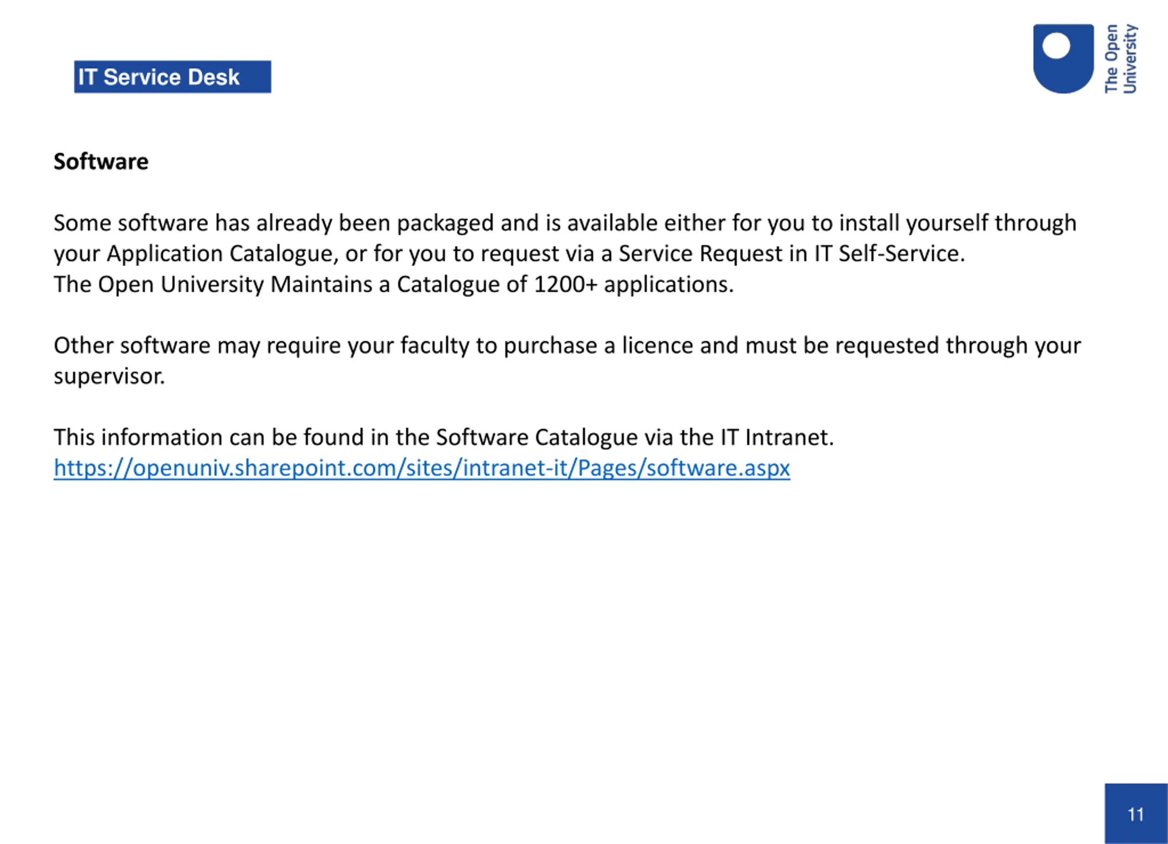
Task: Click the bold 'Software' heading
Action: (101, 162)
